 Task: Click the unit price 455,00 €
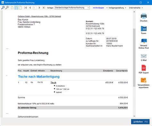click(109, 83)
